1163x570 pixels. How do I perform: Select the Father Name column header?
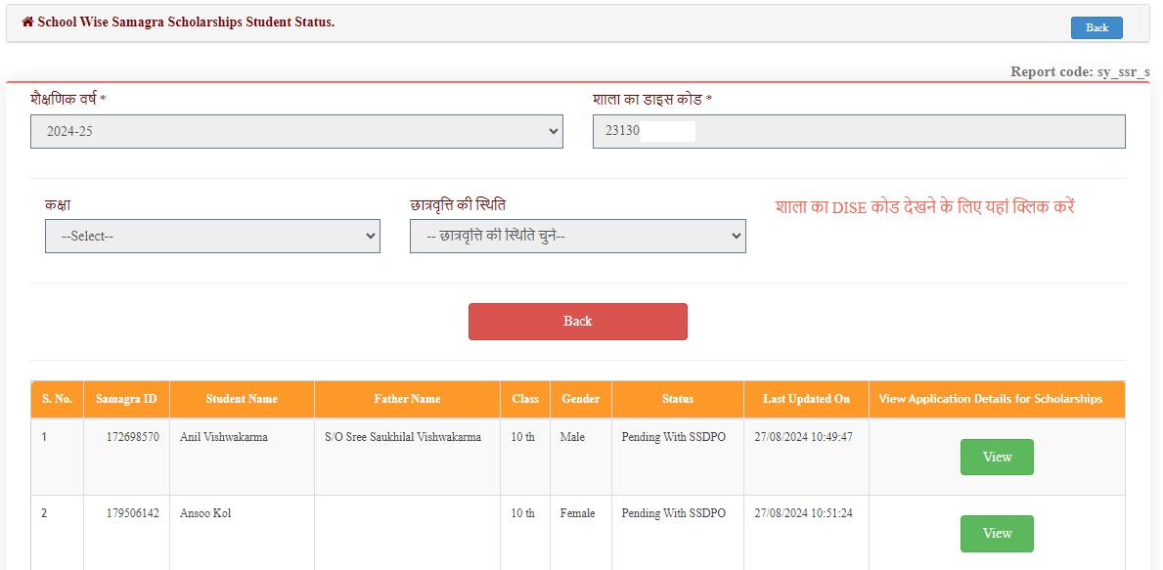click(407, 399)
